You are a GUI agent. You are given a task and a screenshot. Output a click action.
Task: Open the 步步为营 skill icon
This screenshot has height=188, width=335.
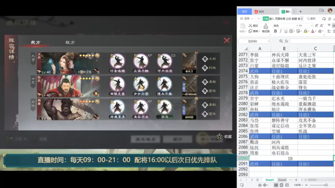(141, 84)
